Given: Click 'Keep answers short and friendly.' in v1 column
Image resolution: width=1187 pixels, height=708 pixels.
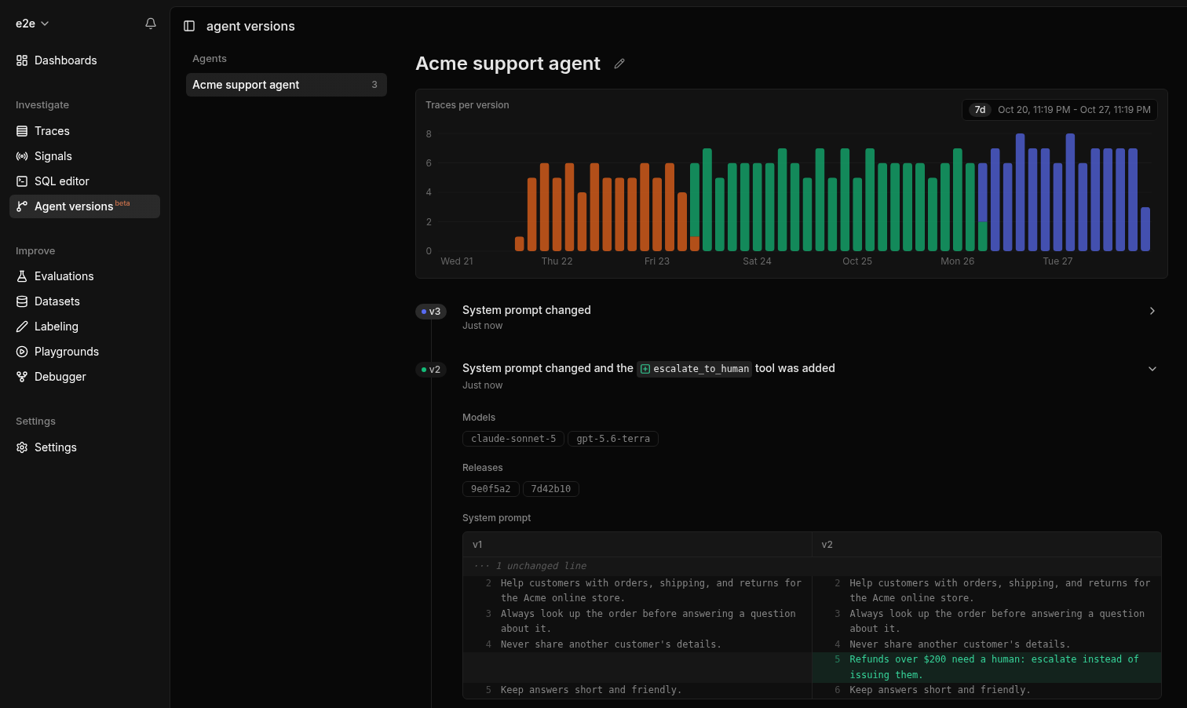Looking at the screenshot, I should (591, 690).
